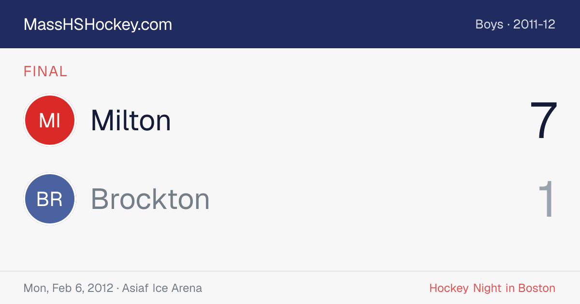Screen dimensions: 580x304
Task: Click the "Boys" text in the header
Action: 489,24
